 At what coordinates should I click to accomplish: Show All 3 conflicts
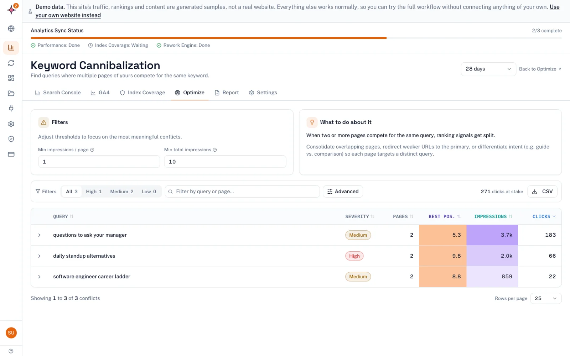point(72,192)
